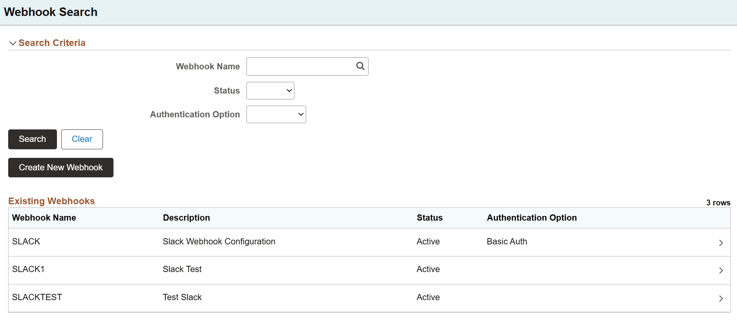Sort by Webhook Name column header

(44, 217)
